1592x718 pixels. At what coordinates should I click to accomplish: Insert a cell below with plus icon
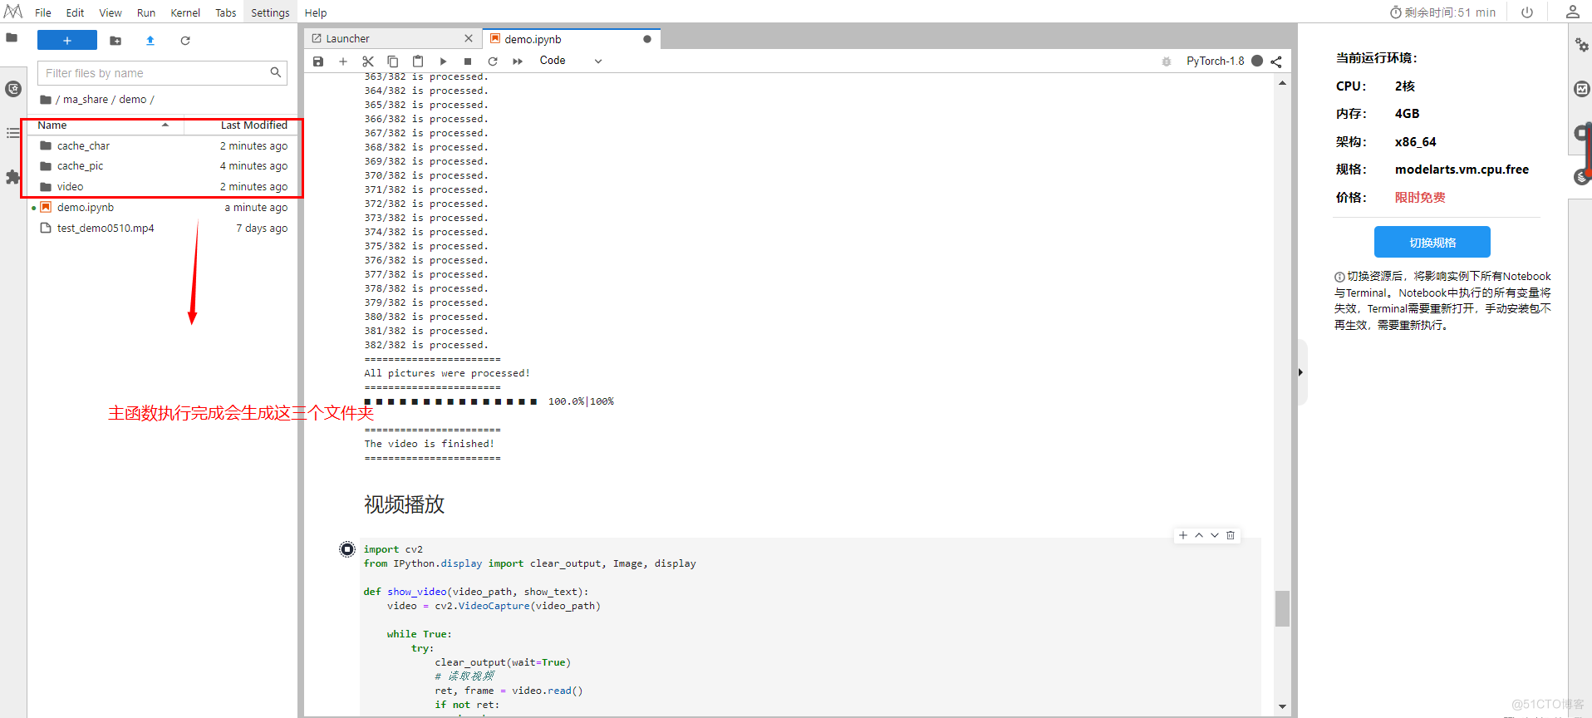[343, 61]
